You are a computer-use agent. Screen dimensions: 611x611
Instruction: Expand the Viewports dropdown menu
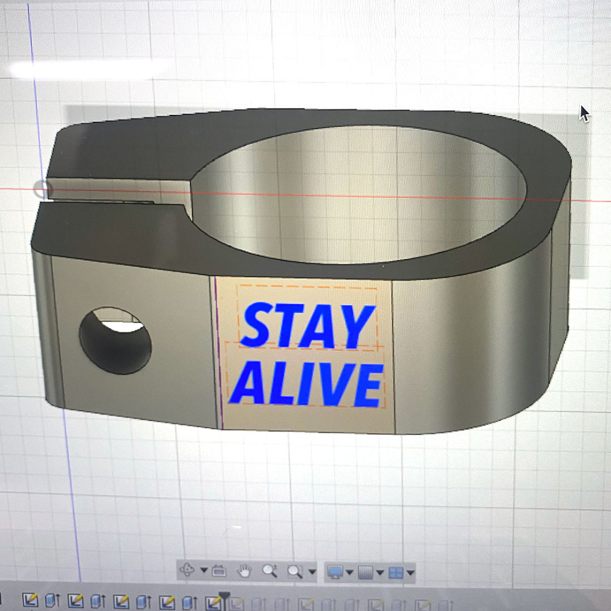(x=411, y=571)
